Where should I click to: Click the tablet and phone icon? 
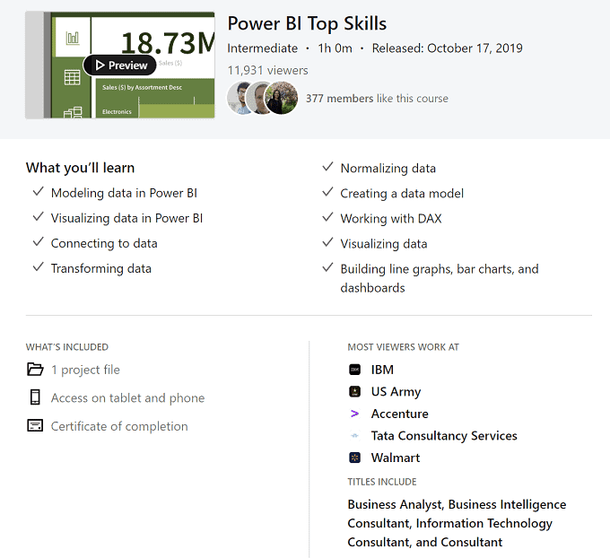(x=35, y=397)
